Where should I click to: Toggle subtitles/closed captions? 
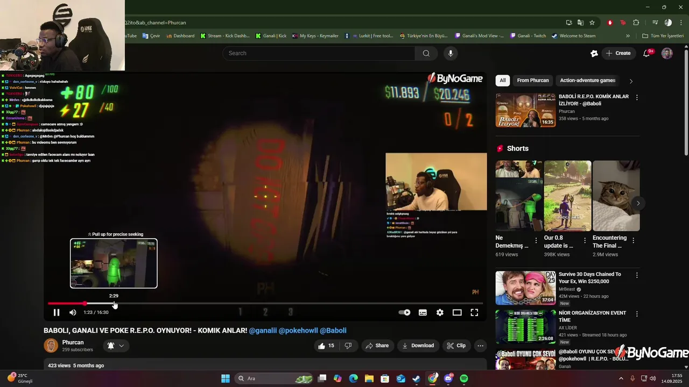(423, 312)
